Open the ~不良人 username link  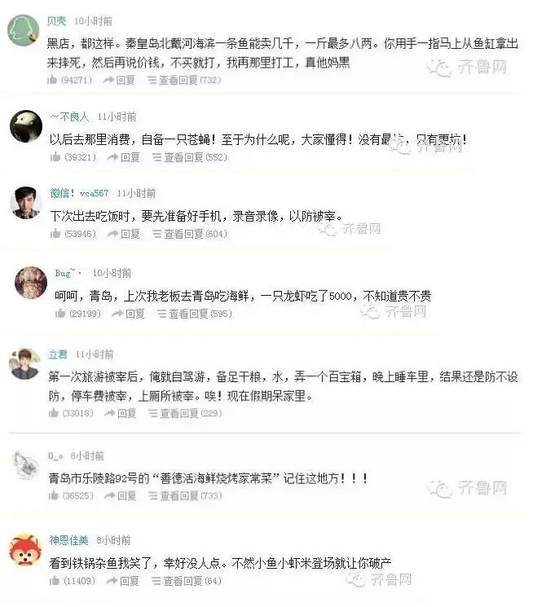tap(70, 117)
